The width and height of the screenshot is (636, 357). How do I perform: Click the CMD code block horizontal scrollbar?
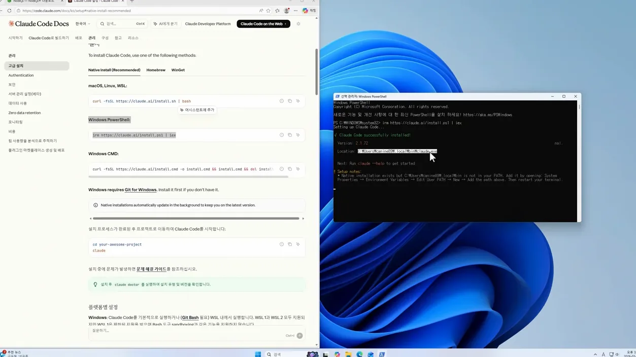coord(188,176)
